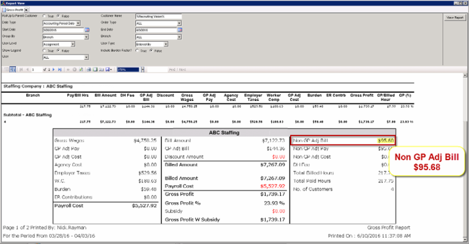The height and width of the screenshot is (244, 469).
Task: Go to previous page of report
Action: click(x=28, y=69)
